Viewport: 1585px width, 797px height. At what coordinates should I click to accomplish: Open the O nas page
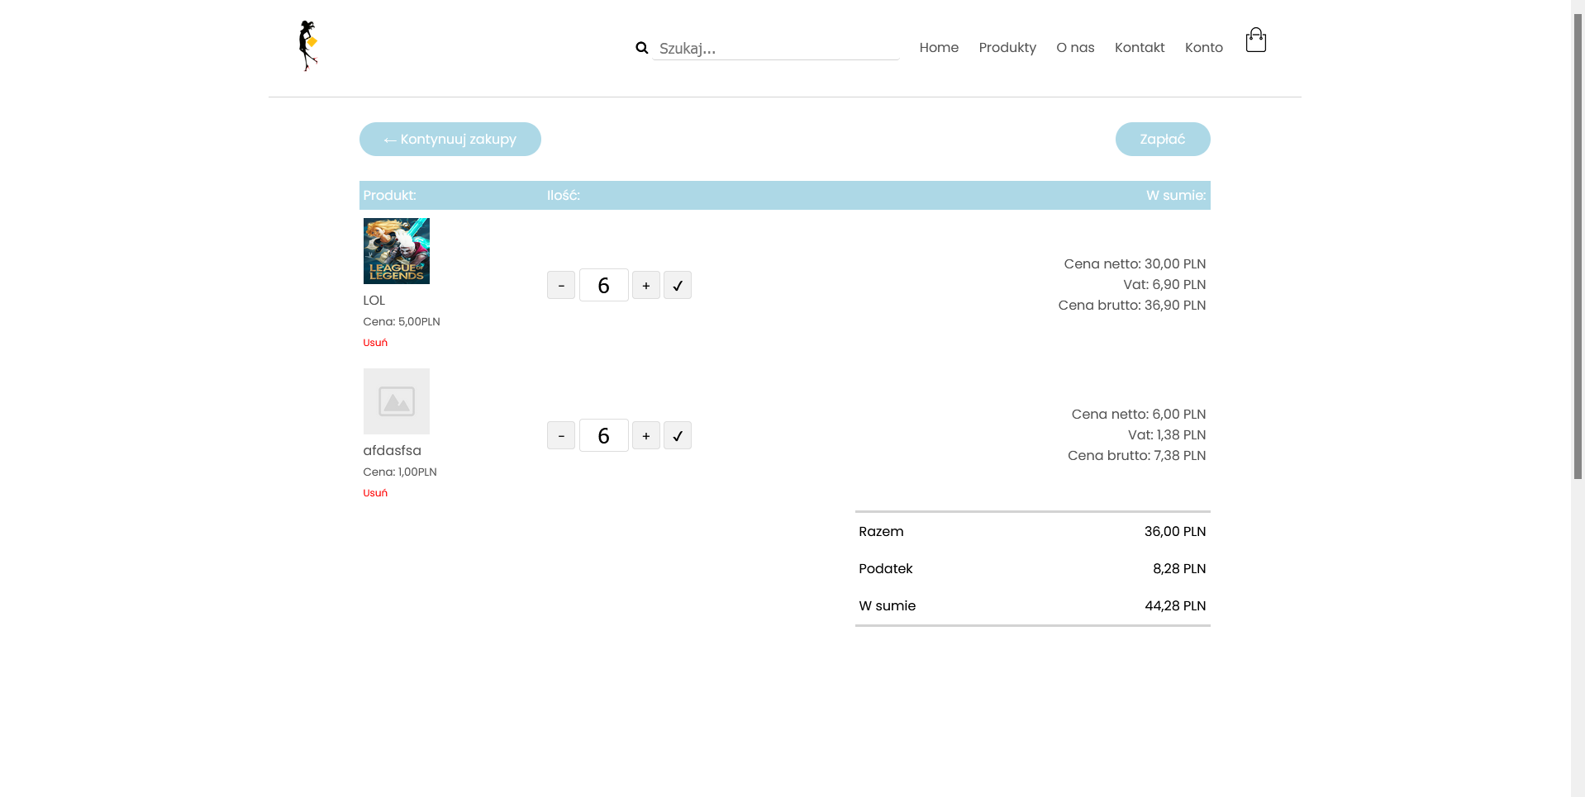pyautogui.click(x=1074, y=48)
